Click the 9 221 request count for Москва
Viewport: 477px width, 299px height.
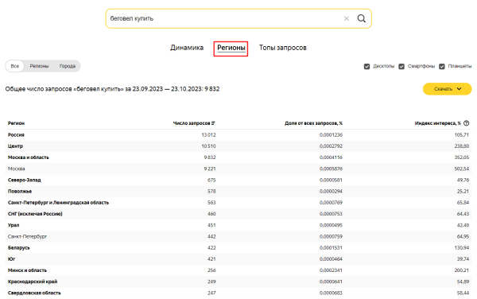click(x=210, y=169)
